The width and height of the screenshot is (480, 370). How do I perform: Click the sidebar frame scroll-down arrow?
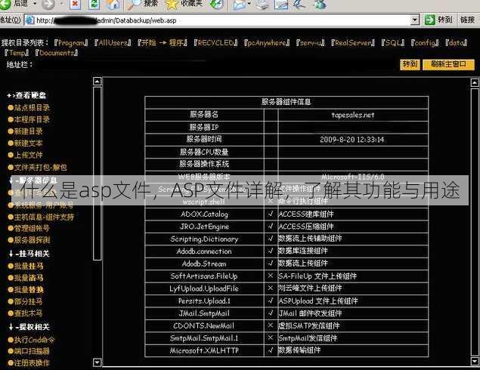point(97,362)
